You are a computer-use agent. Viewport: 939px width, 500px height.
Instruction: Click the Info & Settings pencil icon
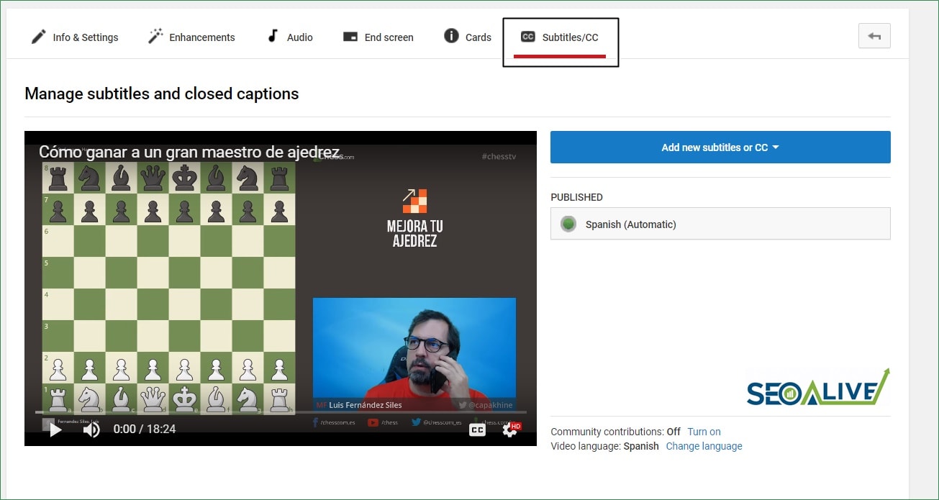(38, 36)
